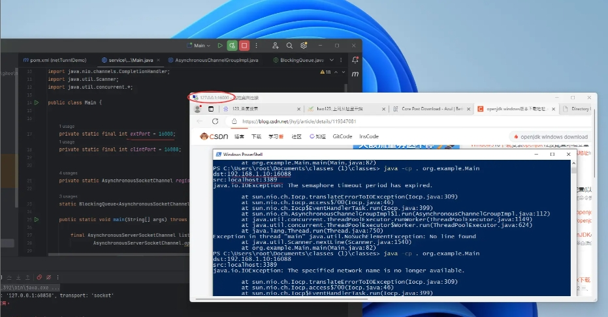Screen dimensions: 608x317
Task: Open IDE settings gear icon
Action: coord(304,46)
